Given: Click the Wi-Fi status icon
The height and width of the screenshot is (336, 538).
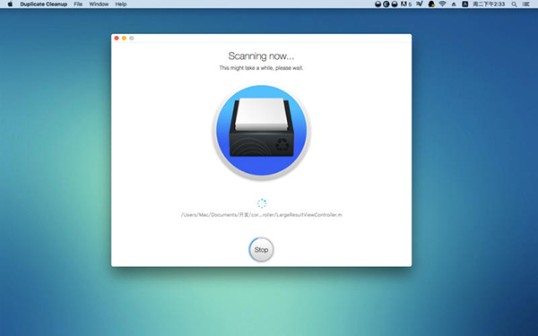Looking at the screenshot, I should 443,4.
